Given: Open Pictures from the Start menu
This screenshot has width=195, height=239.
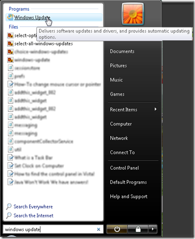Looking at the screenshot, I should [x=118, y=65].
